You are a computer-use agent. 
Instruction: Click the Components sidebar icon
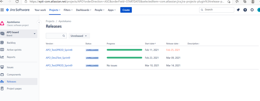pos(2,74)
